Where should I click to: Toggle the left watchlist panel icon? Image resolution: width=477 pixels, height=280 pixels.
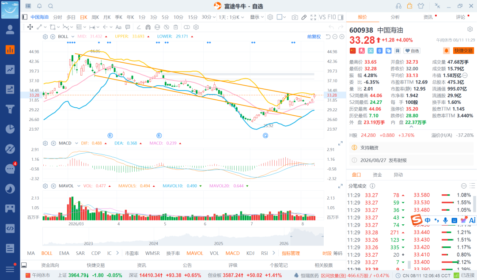pos(25,17)
